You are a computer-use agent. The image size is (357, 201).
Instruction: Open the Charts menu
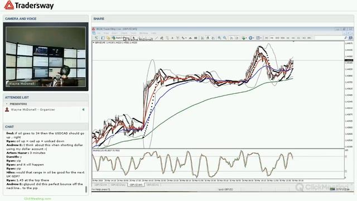point(124,33)
